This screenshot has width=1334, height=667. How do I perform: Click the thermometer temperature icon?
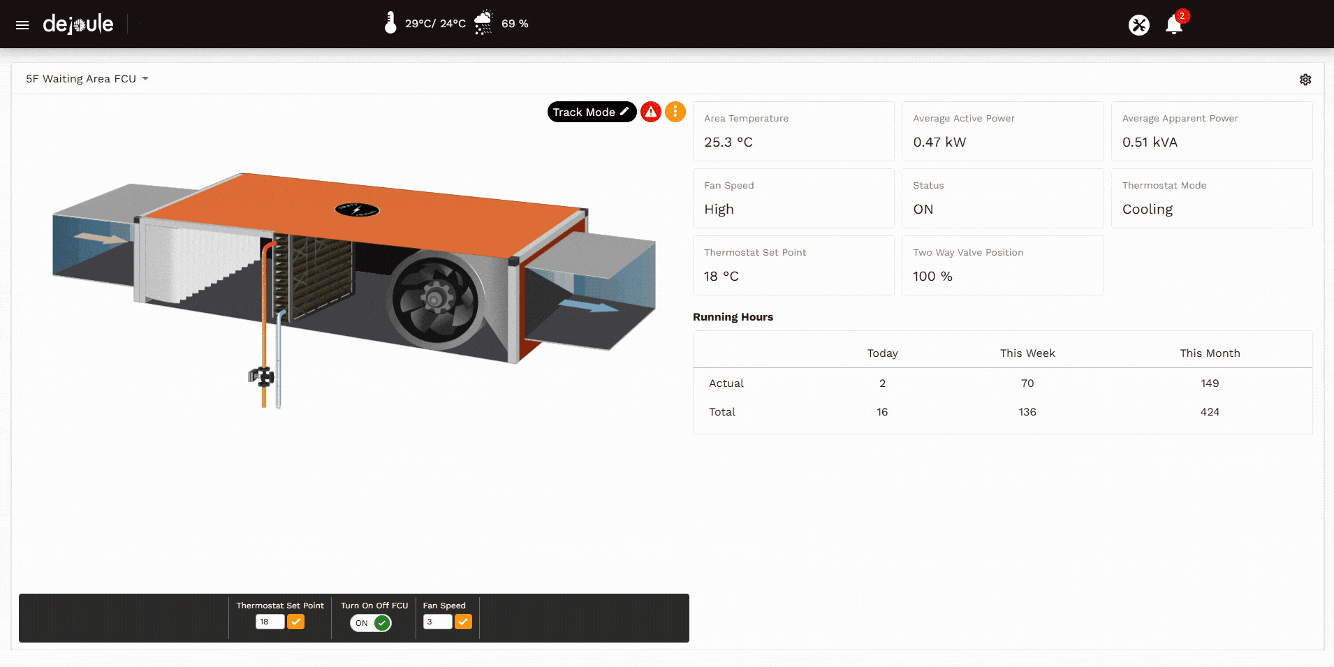390,23
